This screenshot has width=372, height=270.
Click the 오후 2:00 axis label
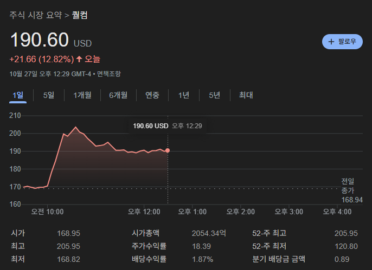241,212
